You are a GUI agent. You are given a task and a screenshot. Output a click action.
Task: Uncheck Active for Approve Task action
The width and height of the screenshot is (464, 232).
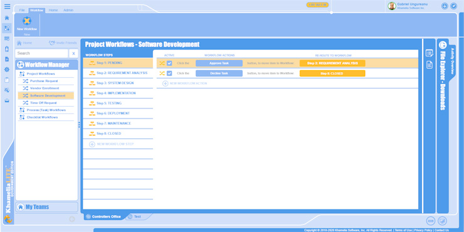point(169,63)
